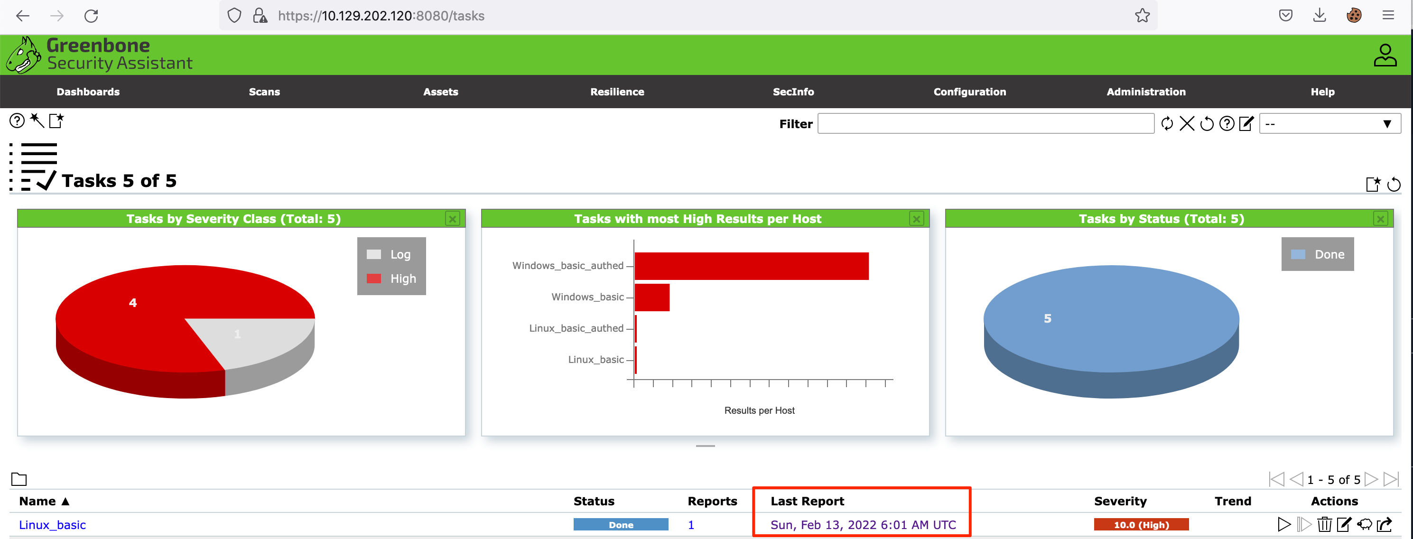This screenshot has height=539, width=1413.
Task: Toggle Done legend in status chart
Action: (1318, 254)
